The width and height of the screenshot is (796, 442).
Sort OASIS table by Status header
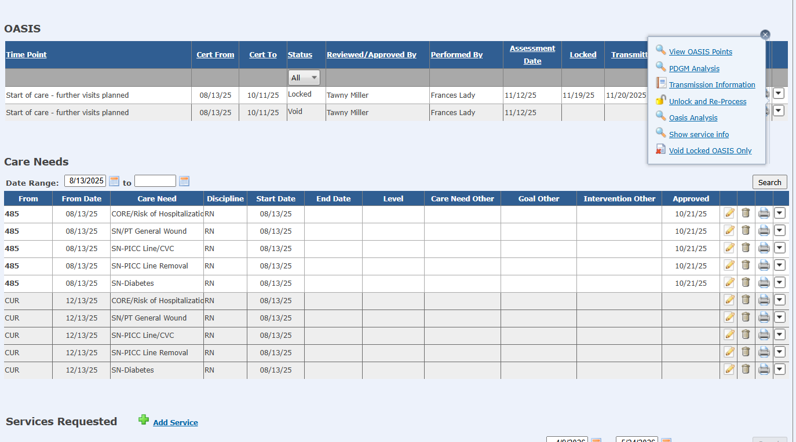[x=300, y=55]
